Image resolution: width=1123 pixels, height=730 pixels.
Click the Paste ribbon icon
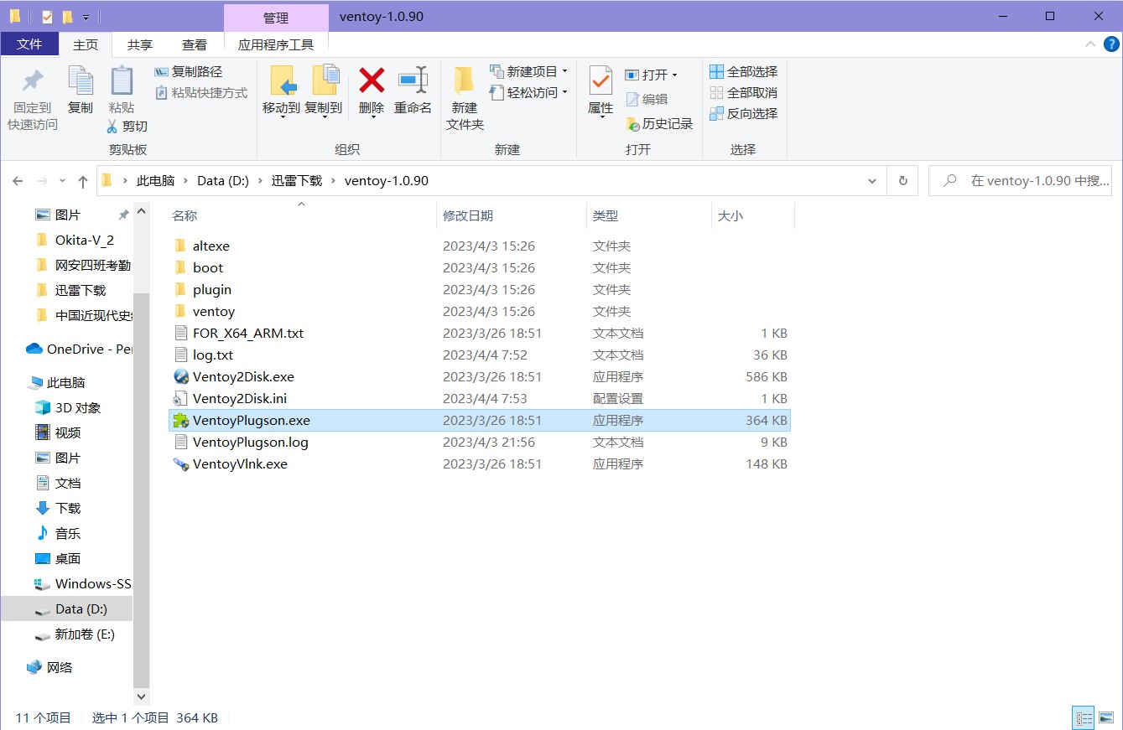[x=122, y=80]
